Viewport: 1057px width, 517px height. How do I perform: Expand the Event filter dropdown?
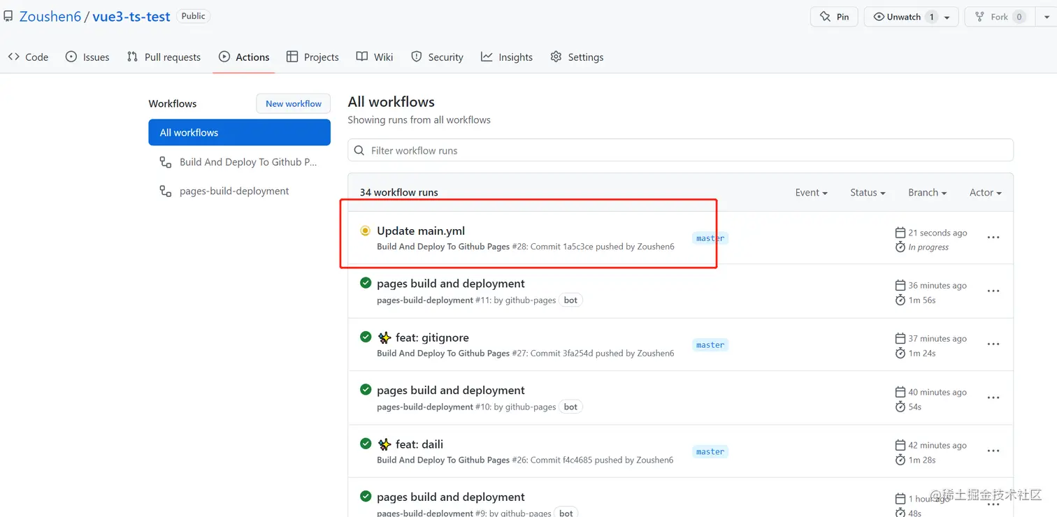pos(811,192)
